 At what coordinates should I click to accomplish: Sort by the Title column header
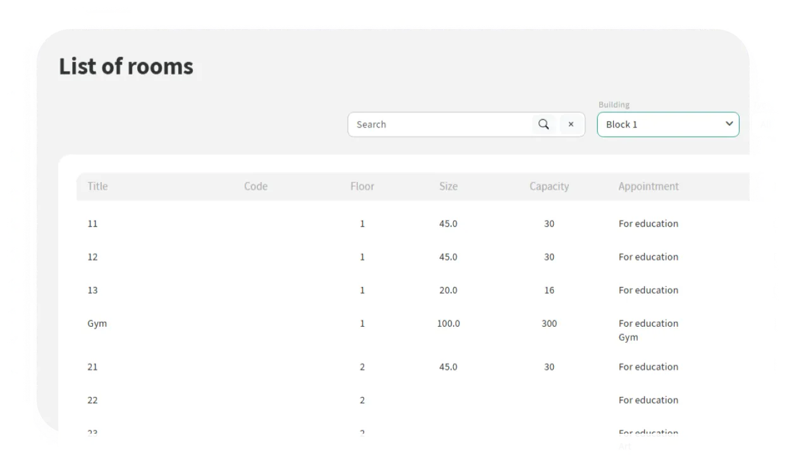[97, 186]
